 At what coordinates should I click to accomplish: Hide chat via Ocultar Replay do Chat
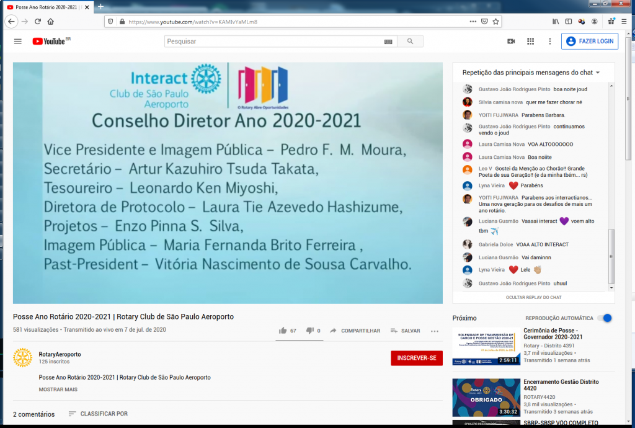533,298
